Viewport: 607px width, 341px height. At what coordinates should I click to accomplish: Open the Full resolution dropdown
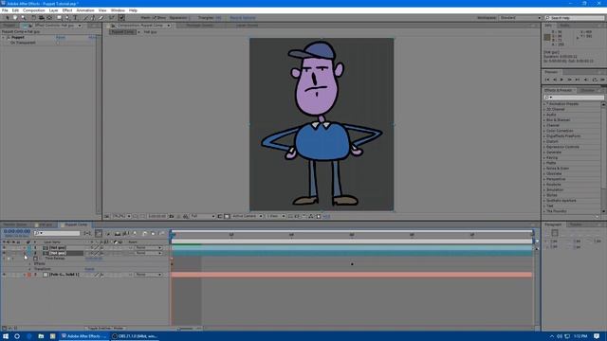pos(202,217)
